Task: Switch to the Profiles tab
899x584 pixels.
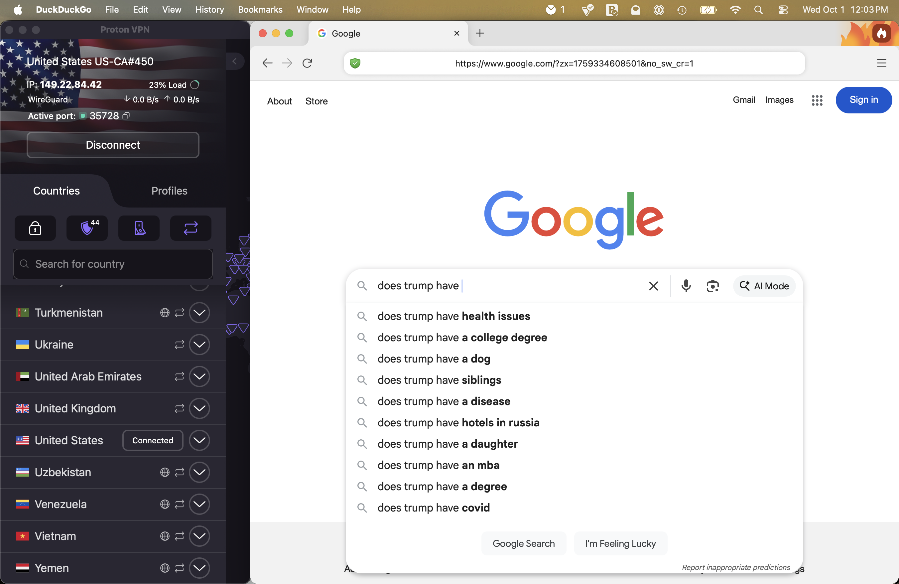Action: click(169, 191)
